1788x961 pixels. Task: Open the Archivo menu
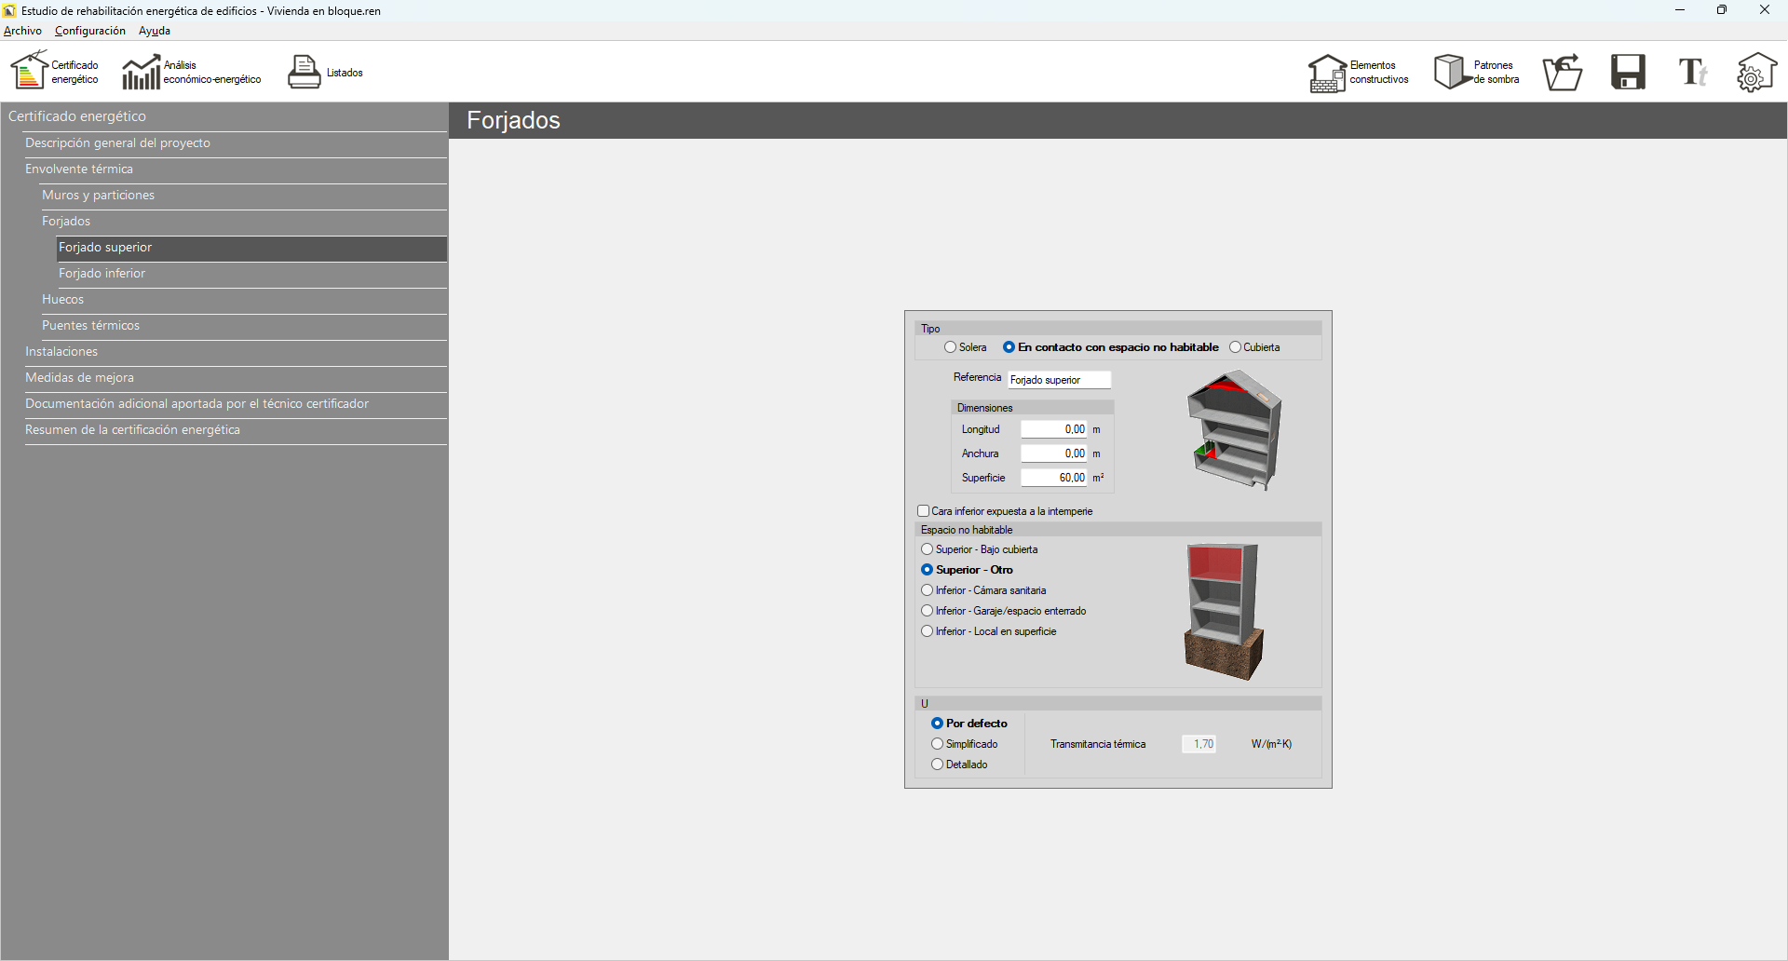click(22, 31)
